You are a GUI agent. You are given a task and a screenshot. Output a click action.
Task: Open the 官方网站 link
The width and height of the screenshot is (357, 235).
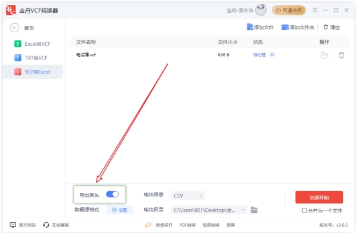coord(27,225)
